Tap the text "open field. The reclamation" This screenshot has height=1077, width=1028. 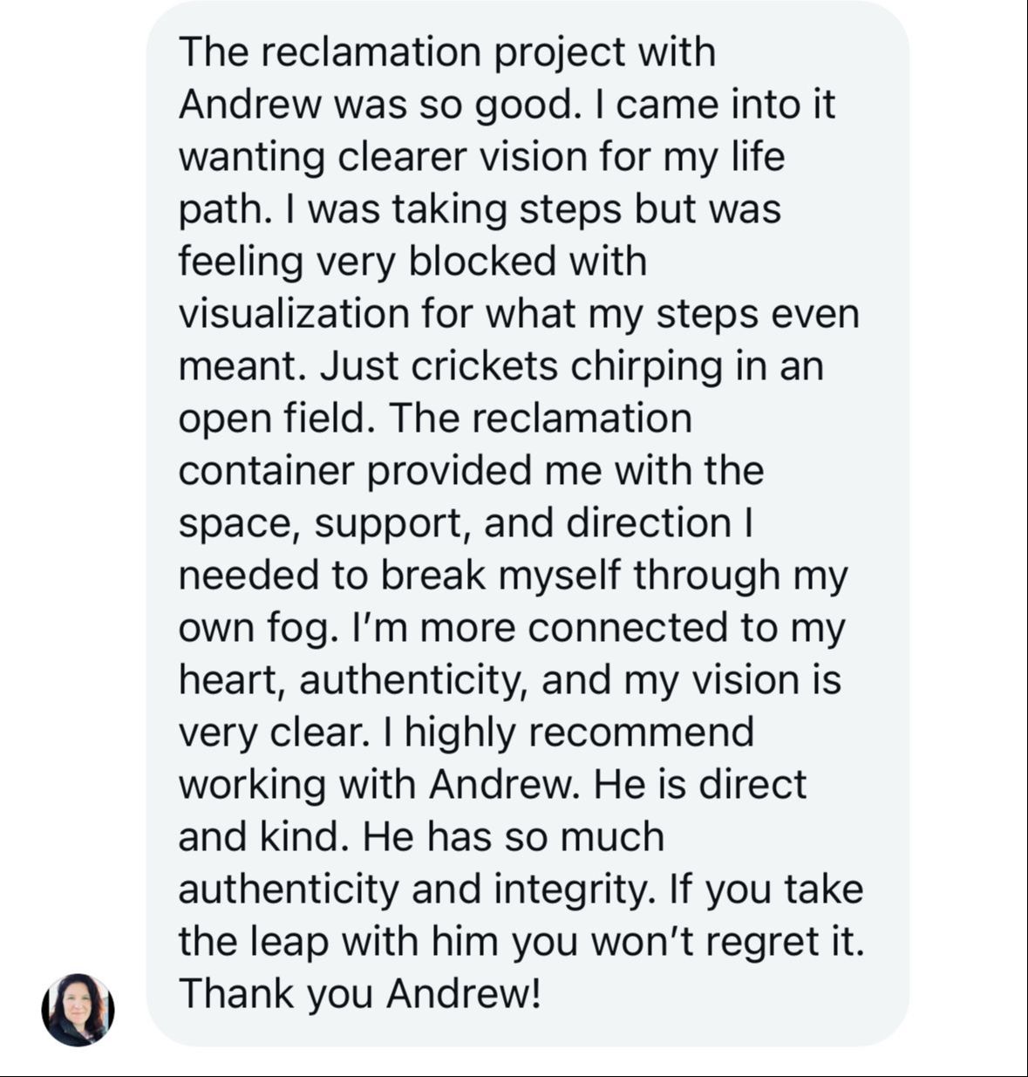pos(435,419)
